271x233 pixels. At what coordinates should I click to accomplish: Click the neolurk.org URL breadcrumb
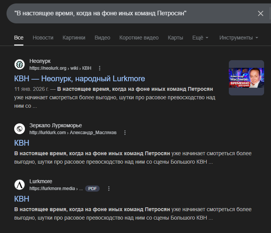[60, 68]
